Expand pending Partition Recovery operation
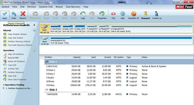The width and height of the screenshot is (194, 105). coord(4,88)
